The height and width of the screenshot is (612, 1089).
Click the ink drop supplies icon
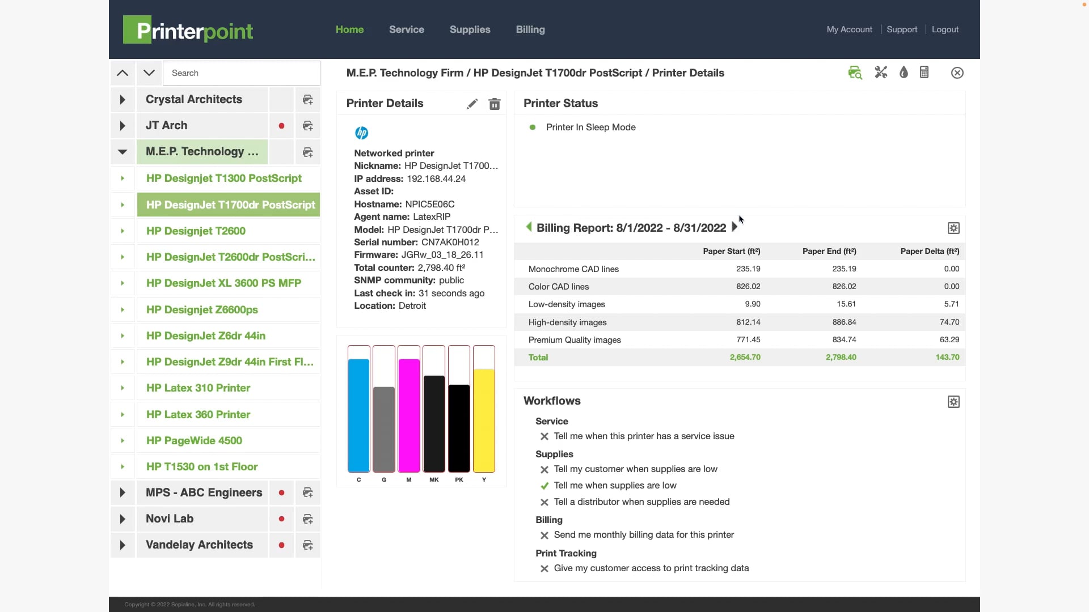(x=904, y=73)
